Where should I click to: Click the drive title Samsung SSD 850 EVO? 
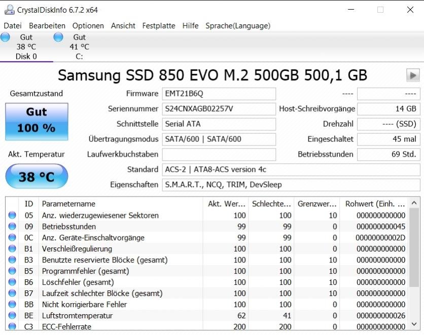[x=213, y=75]
